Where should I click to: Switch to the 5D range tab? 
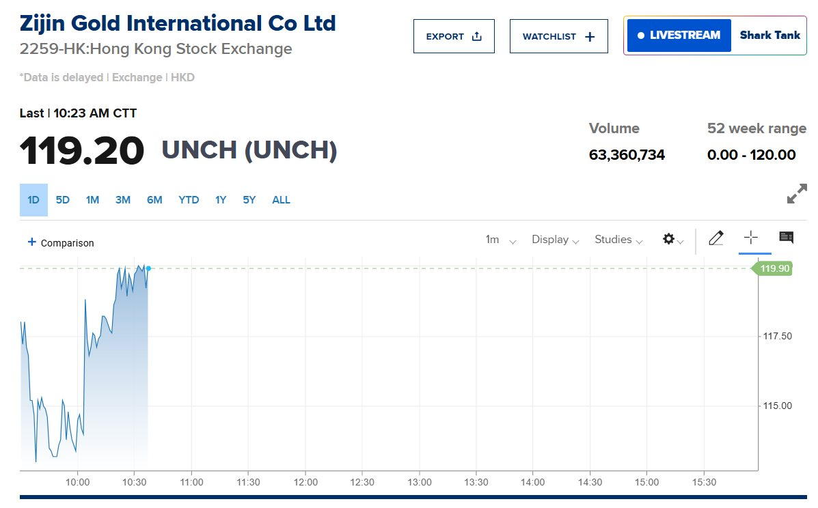[x=63, y=200]
